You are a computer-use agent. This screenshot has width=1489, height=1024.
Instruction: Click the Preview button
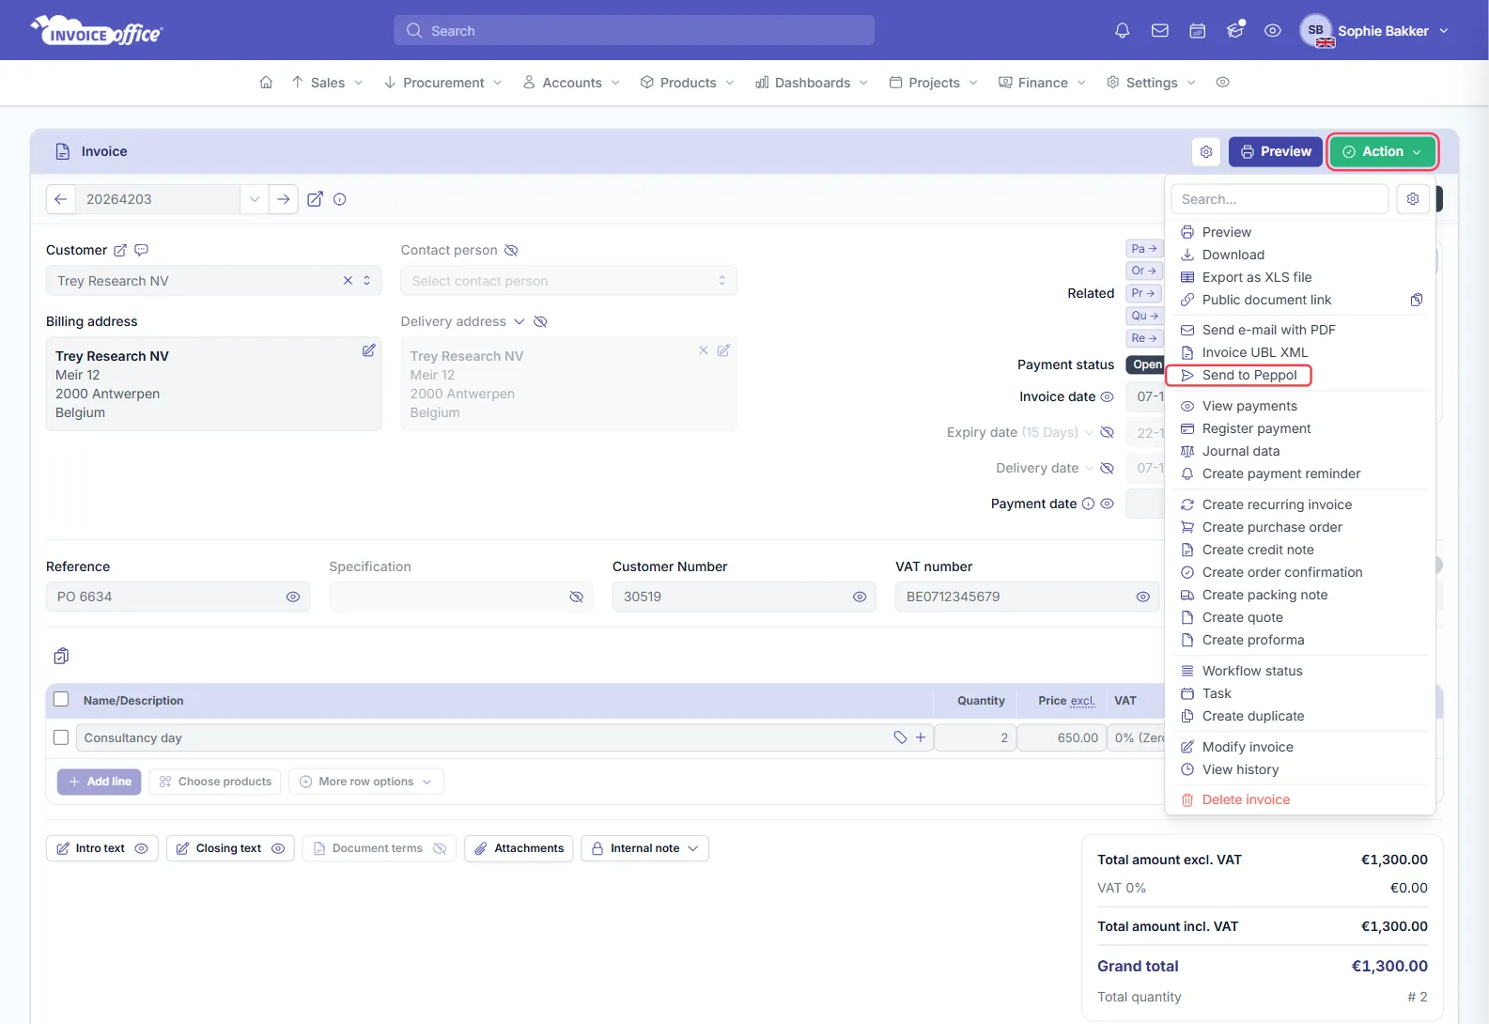click(x=1276, y=151)
